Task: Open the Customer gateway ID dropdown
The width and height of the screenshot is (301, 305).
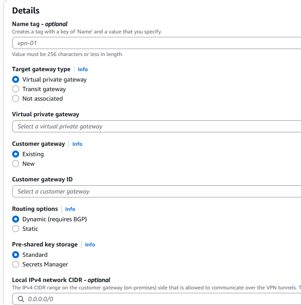Action: coord(156,191)
